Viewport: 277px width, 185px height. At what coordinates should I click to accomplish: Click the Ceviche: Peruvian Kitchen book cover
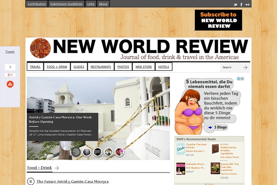click(181, 149)
